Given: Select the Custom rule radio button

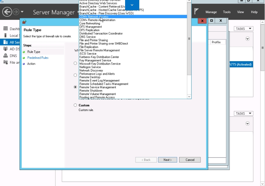Looking at the screenshot, I should [x=75, y=105].
